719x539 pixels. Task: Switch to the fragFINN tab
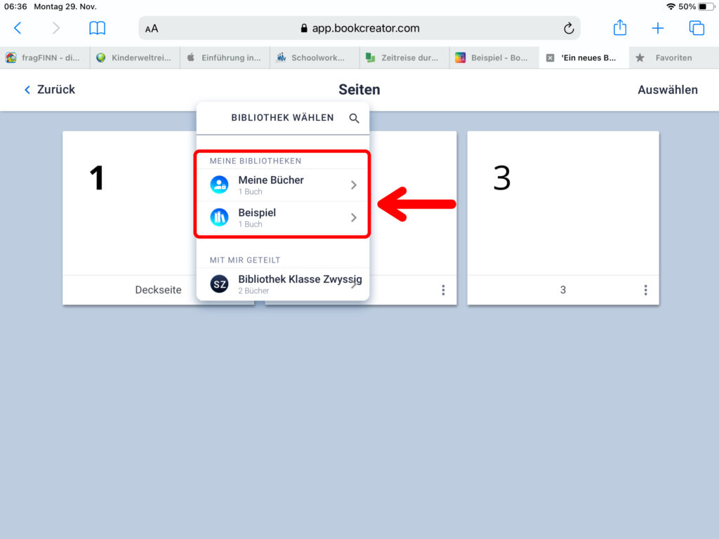click(x=45, y=58)
